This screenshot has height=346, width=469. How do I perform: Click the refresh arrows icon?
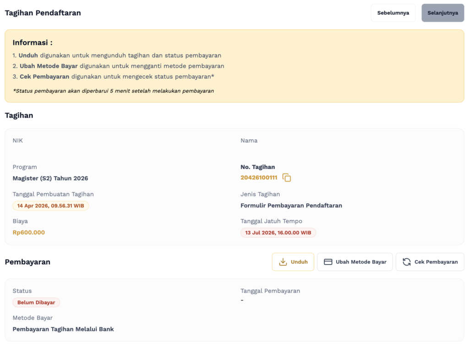(406, 262)
